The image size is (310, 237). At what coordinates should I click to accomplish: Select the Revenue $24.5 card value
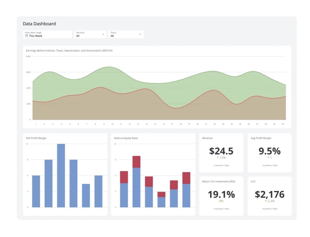(221, 151)
